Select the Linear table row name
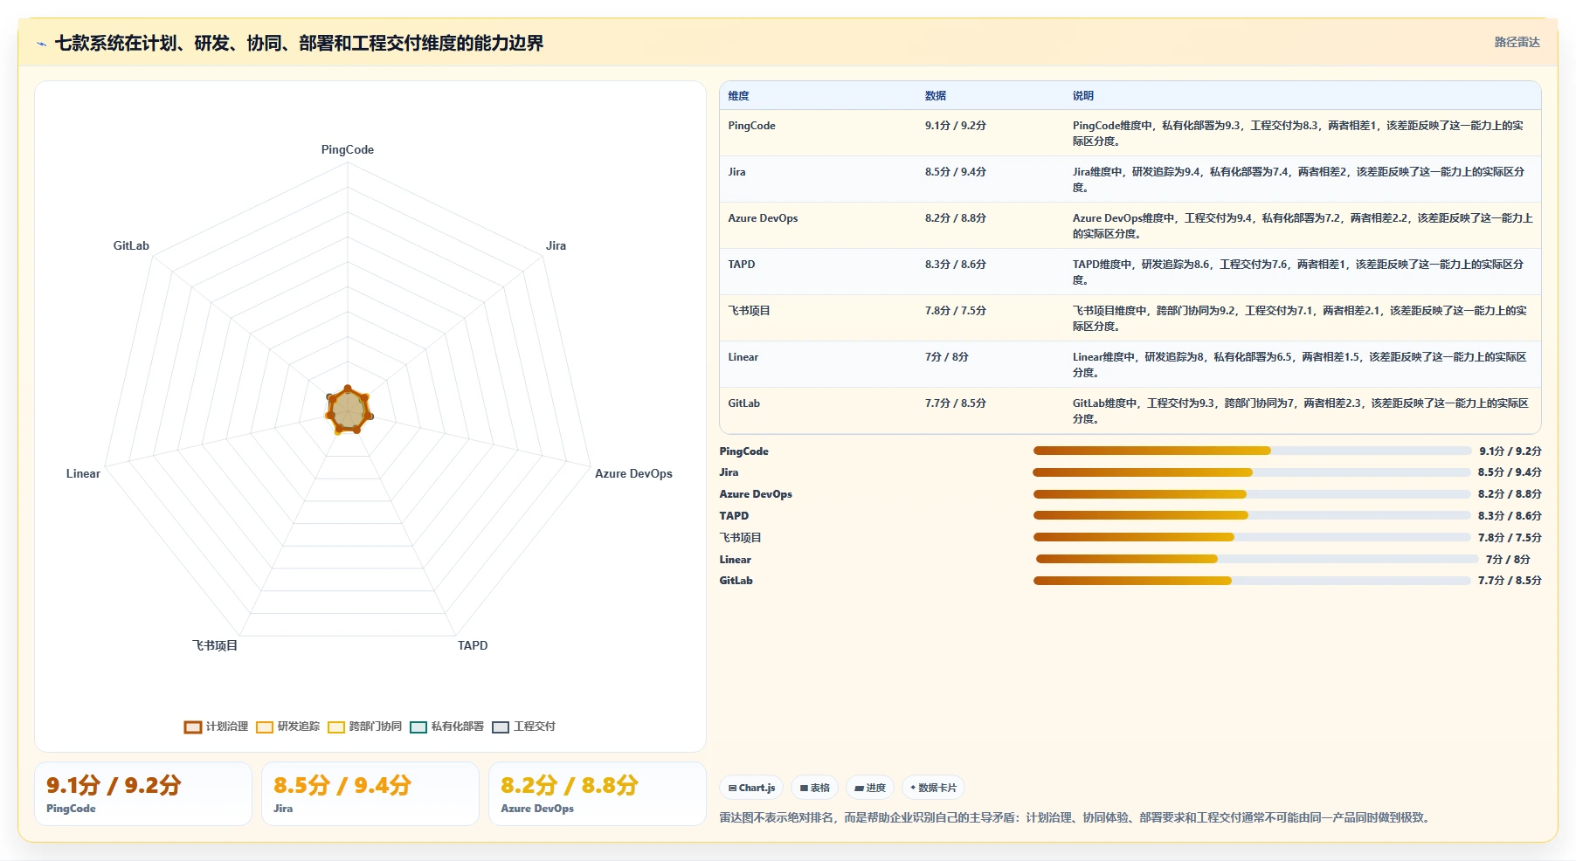Viewport: 1576px width, 861px height. click(x=743, y=357)
